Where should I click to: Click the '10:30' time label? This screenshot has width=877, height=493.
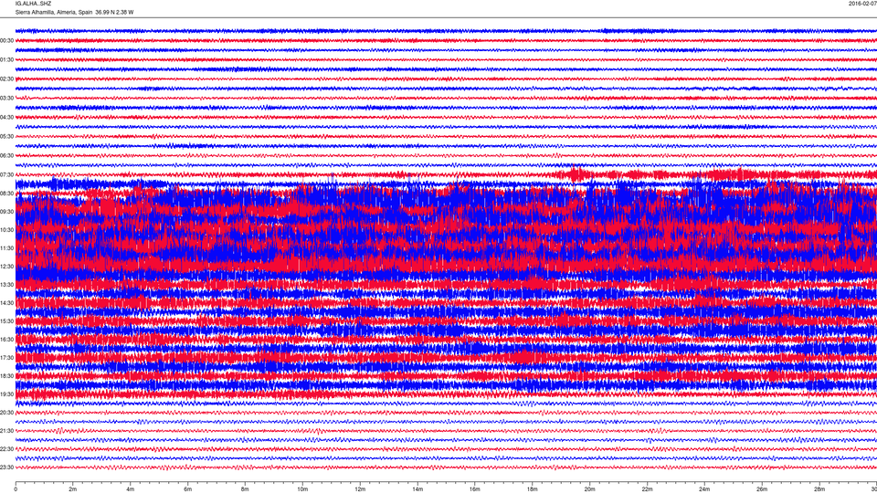pyautogui.click(x=6, y=230)
